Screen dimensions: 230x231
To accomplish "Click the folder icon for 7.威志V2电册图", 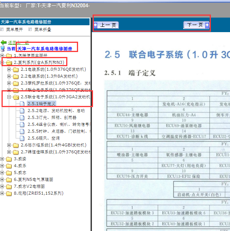I will click(9, 187).
